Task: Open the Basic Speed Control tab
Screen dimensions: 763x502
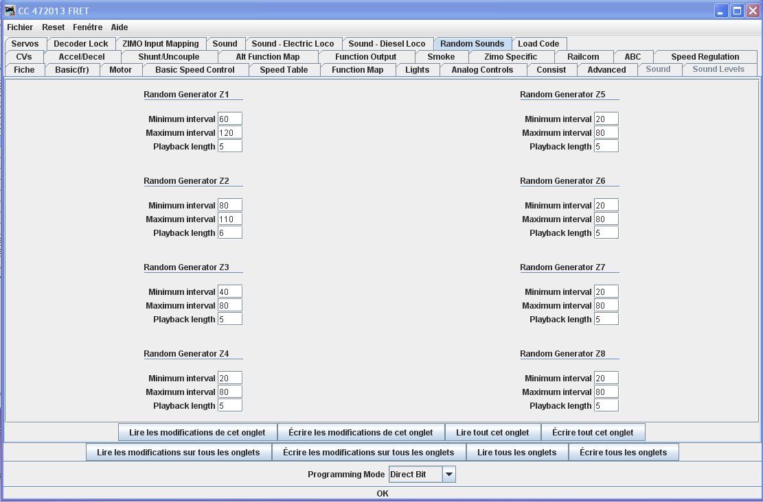Action: pyautogui.click(x=195, y=70)
